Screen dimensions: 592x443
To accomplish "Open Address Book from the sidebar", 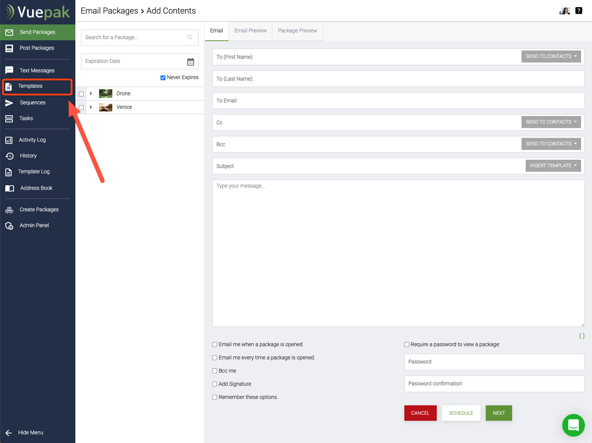I will (x=36, y=188).
